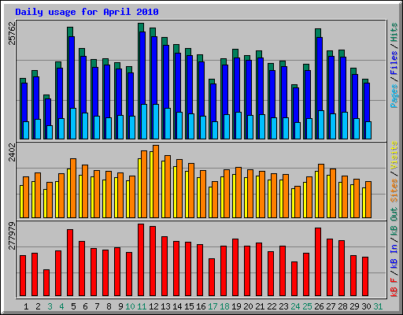Click the 'kB Out' legend label
This screenshot has width=403, height=315.
pos(394,223)
